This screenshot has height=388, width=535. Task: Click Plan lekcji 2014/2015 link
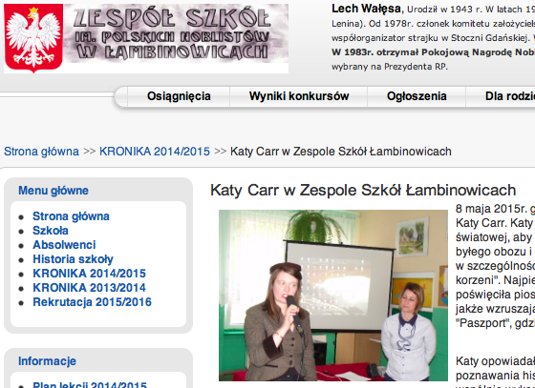pos(90,384)
